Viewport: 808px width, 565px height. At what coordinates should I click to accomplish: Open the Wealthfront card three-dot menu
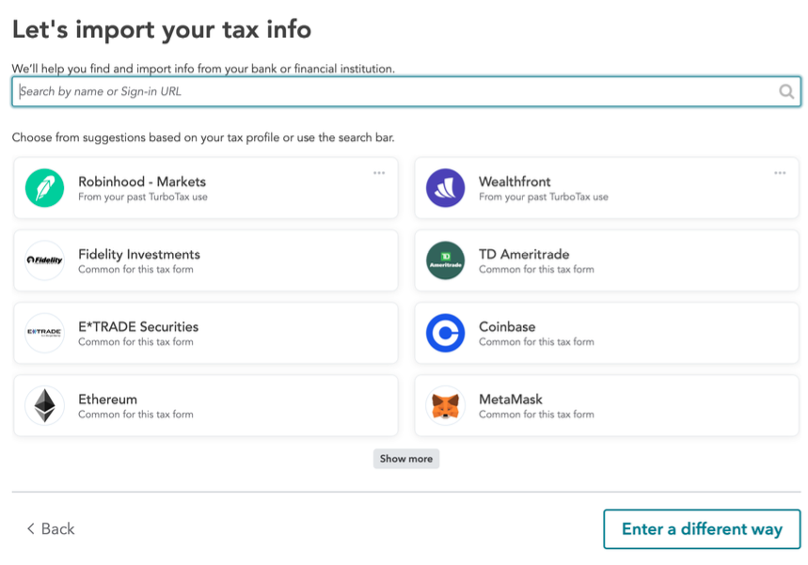pyautogui.click(x=780, y=173)
